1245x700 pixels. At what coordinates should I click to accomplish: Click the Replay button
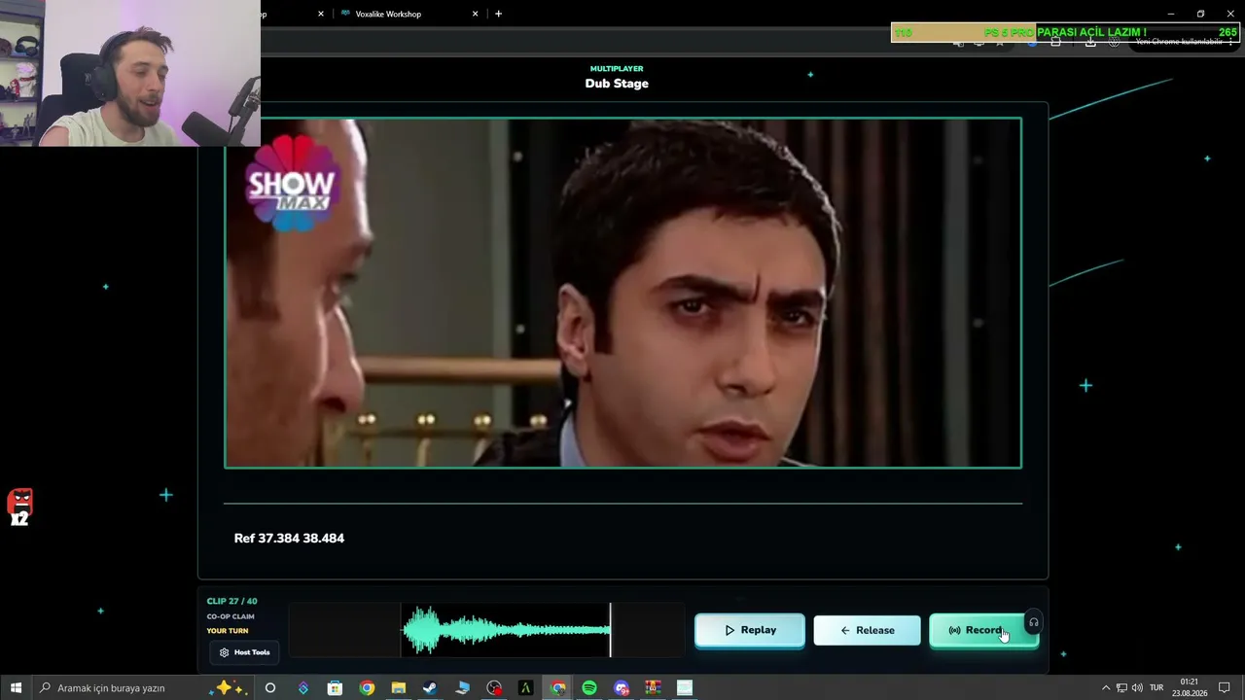pyautogui.click(x=750, y=630)
